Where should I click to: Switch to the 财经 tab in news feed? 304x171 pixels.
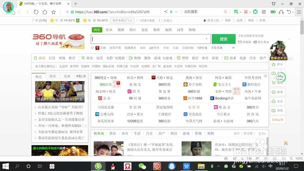[x=174, y=133]
